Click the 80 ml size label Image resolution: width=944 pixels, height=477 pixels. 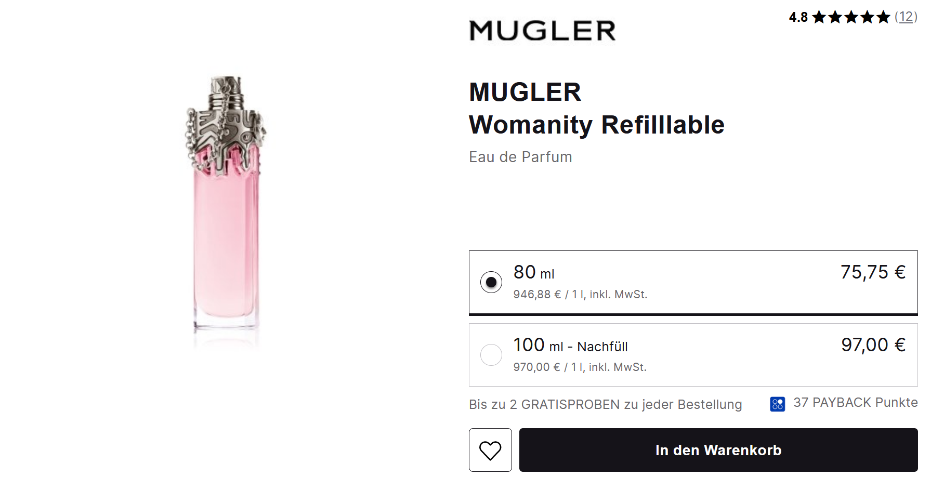[x=534, y=272]
